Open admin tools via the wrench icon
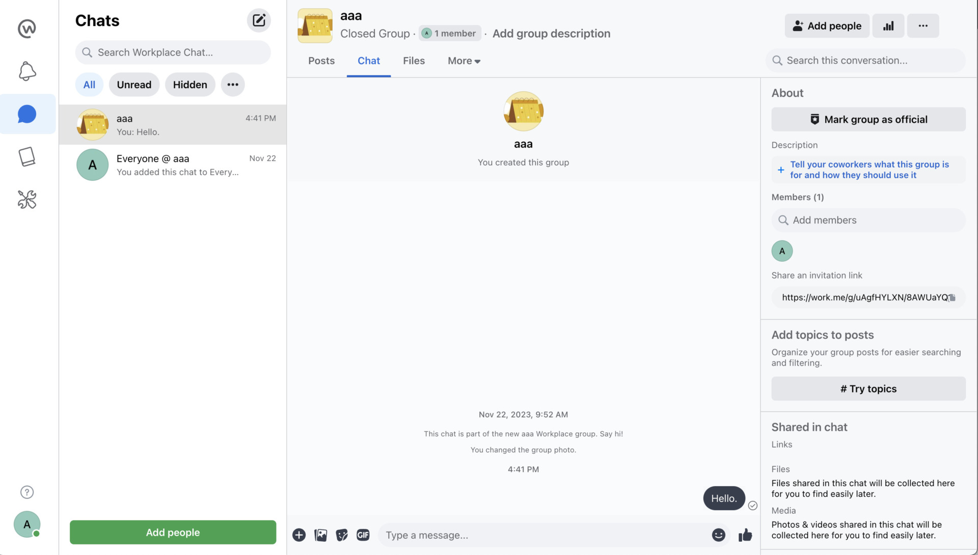The image size is (978, 555). point(26,200)
